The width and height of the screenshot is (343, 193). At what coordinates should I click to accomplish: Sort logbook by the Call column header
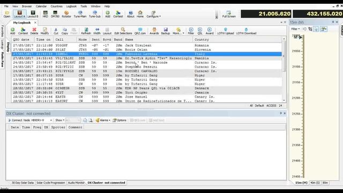[65, 40]
